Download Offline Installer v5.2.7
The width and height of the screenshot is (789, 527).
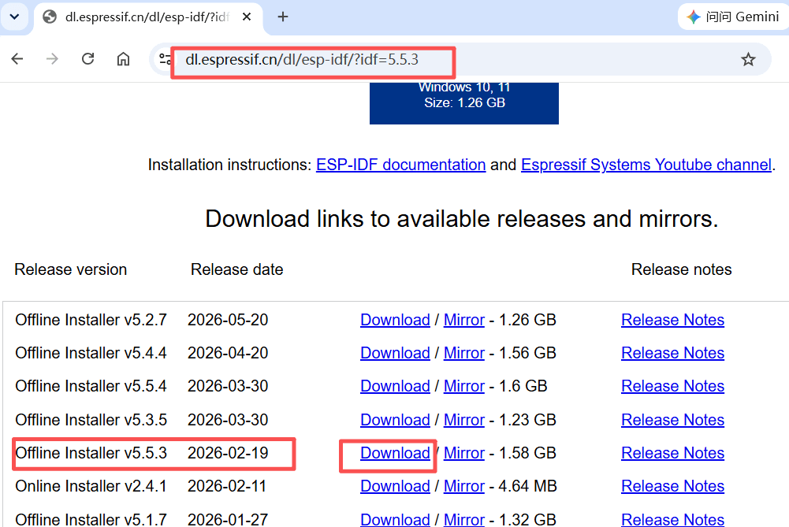(395, 320)
